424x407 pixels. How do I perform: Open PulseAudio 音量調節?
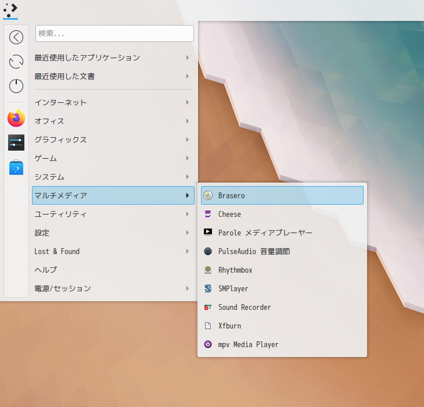282,251
